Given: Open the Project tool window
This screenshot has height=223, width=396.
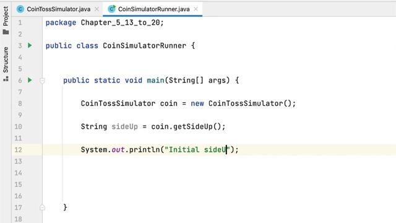Looking at the screenshot, I should [x=6, y=20].
